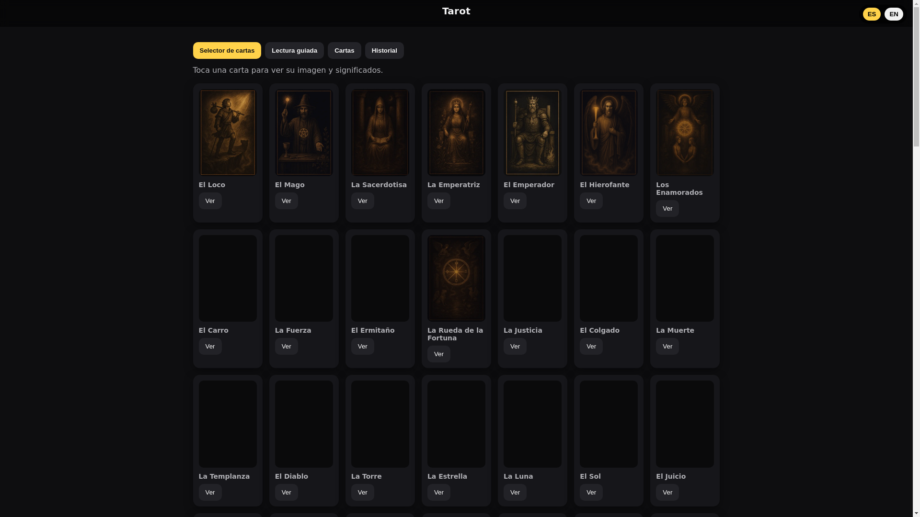Click the Ver button under El Loco
This screenshot has width=920, height=517.
tap(210, 201)
